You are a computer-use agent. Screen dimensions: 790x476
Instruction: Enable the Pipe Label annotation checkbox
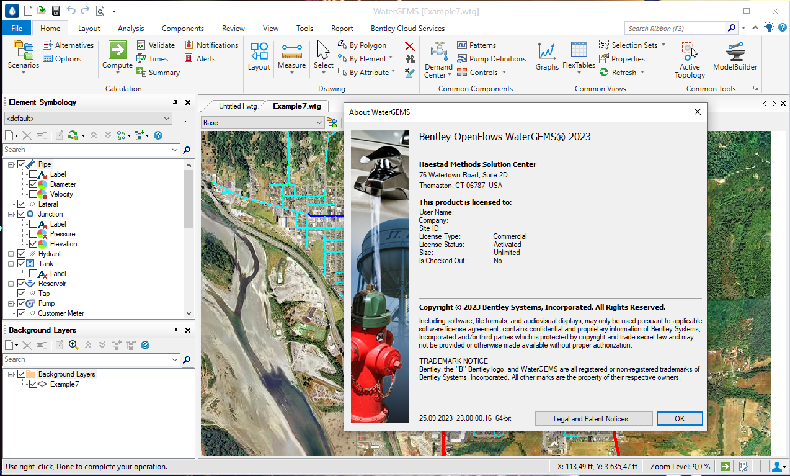[x=33, y=174]
